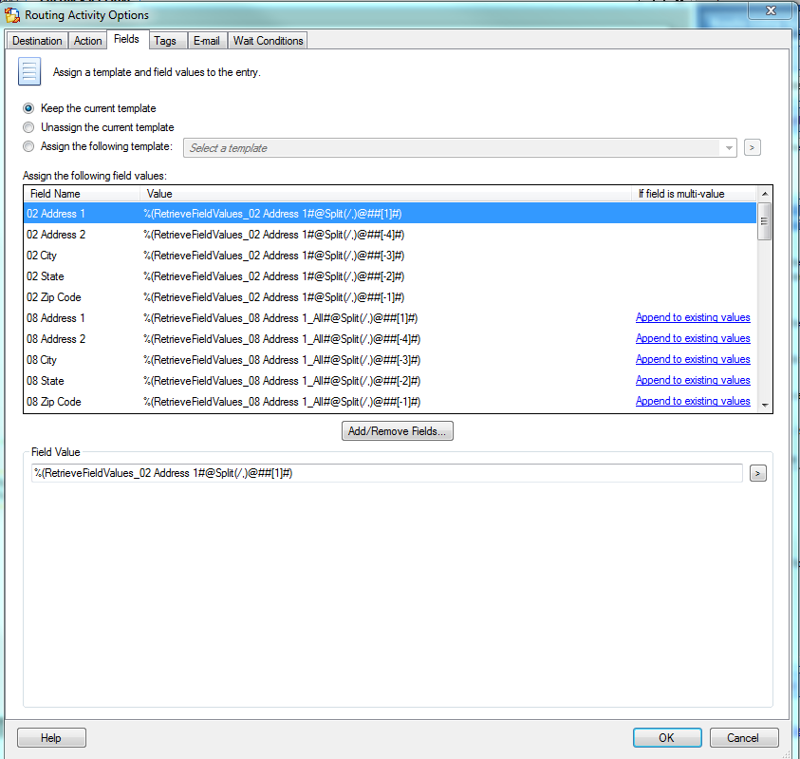Image resolution: width=800 pixels, height=759 pixels.
Task: Click Append link for 08 Zip Code
Action: [693, 402]
